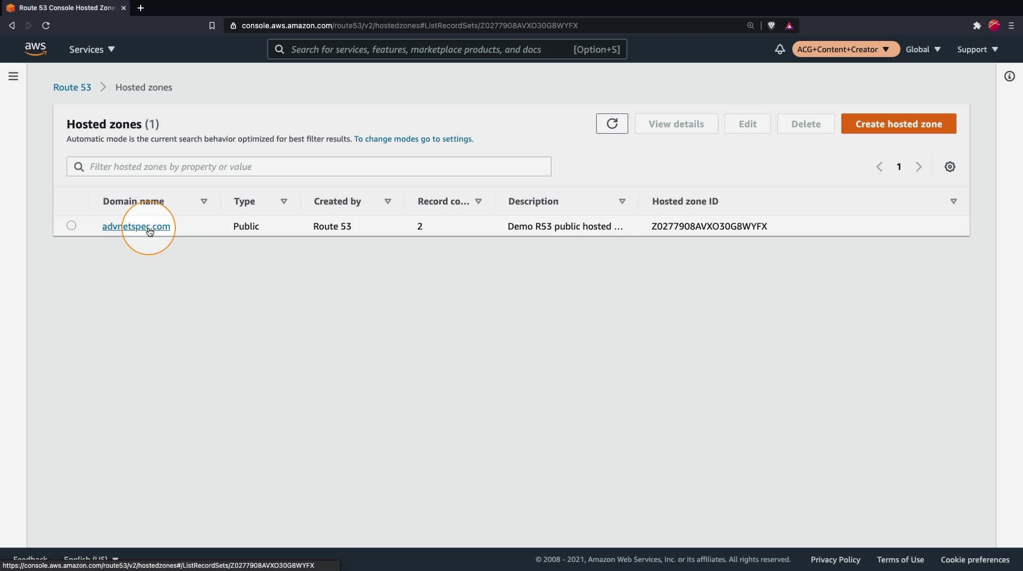The width and height of the screenshot is (1023, 571).
Task: Bookmark this page icon
Action: 212,26
